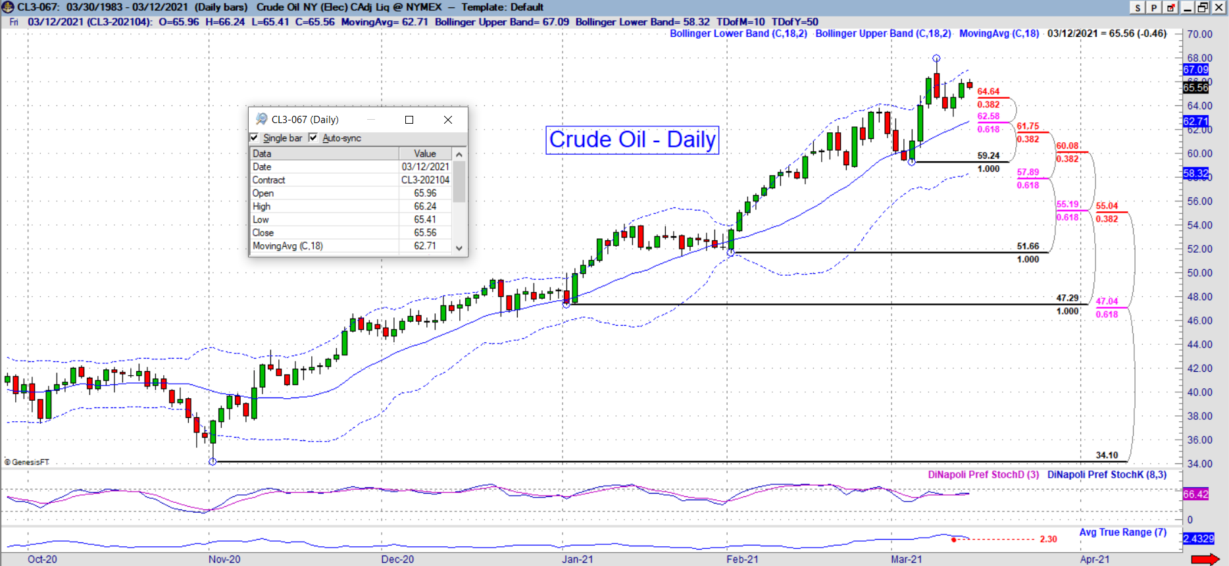Click the MovingAvg (C,18) row label
Screen dimensions: 1229x566
[x=288, y=245]
